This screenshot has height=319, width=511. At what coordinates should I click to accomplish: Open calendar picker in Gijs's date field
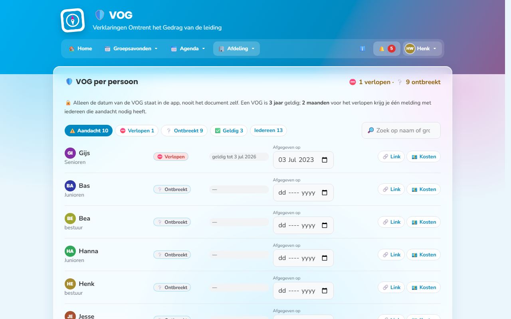325,160
